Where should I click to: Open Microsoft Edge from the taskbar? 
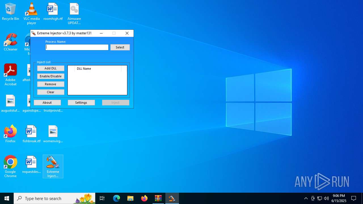[117, 198]
